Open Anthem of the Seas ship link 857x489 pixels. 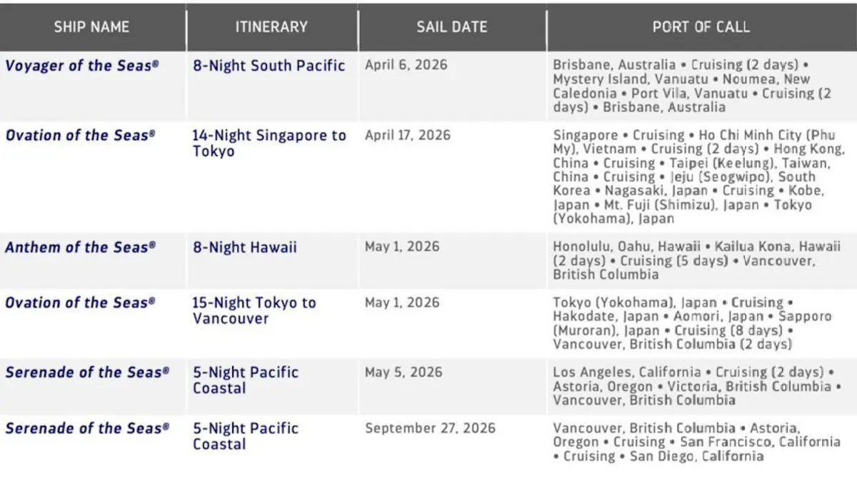point(80,248)
